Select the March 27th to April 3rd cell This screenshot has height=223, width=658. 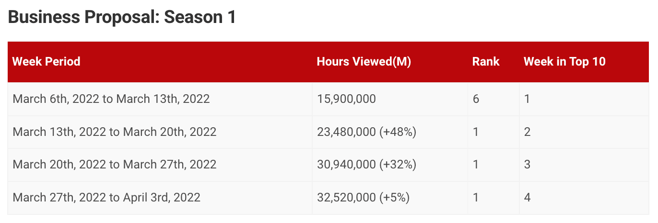pos(106,197)
